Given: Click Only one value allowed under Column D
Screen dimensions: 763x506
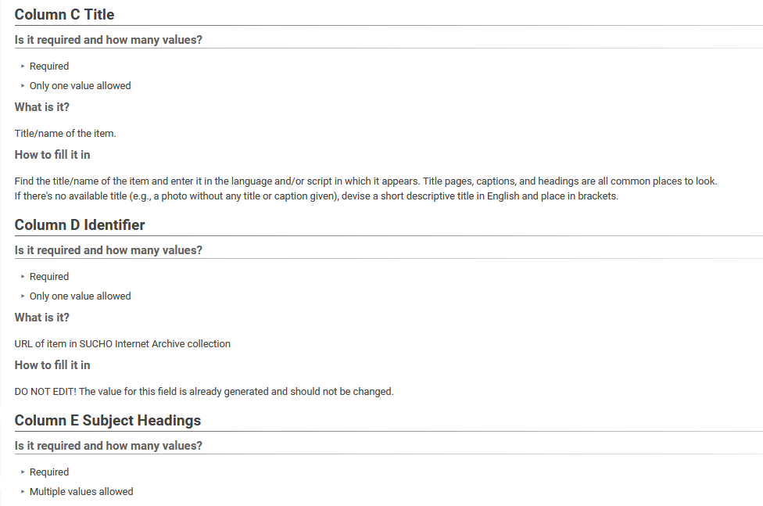Looking at the screenshot, I should click(81, 296).
